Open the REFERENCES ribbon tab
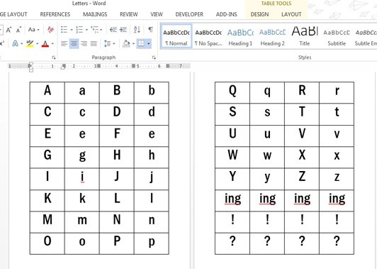 click(55, 14)
